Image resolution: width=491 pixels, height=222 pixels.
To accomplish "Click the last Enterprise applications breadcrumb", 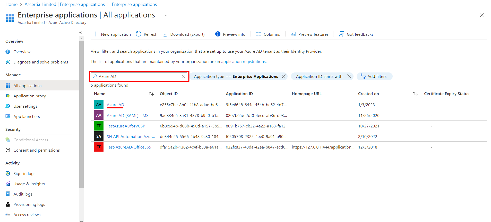I will coord(134,4).
